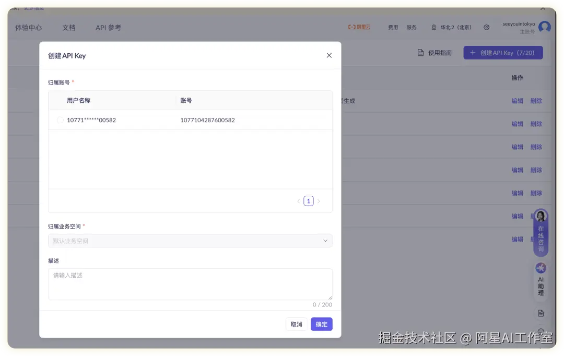
Task: Switch to the 文档 tab
Action: pos(68,28)
